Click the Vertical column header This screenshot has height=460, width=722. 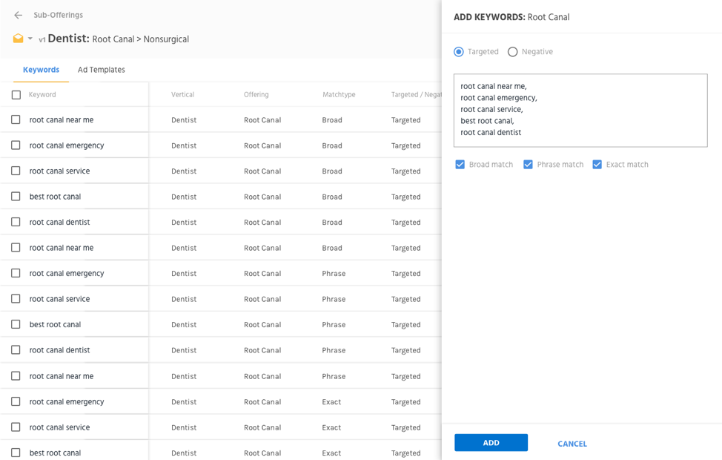182,95
